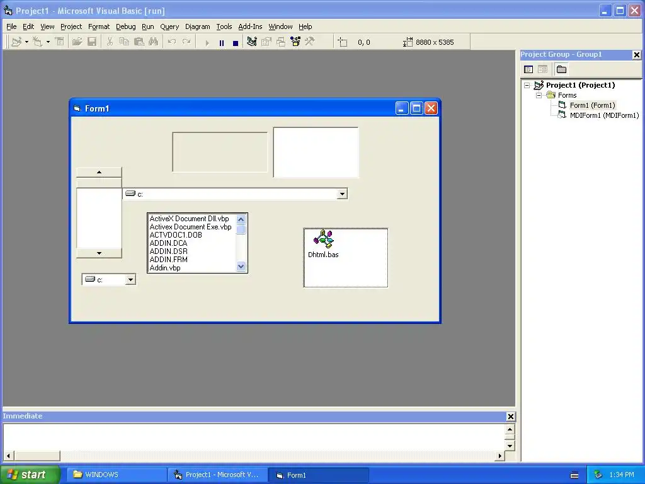Image resolution: width=645 pixels, height=484 pixels.
Task: Click the Immediate window horizontal scroll left arrow
Action: click(8, 456)
